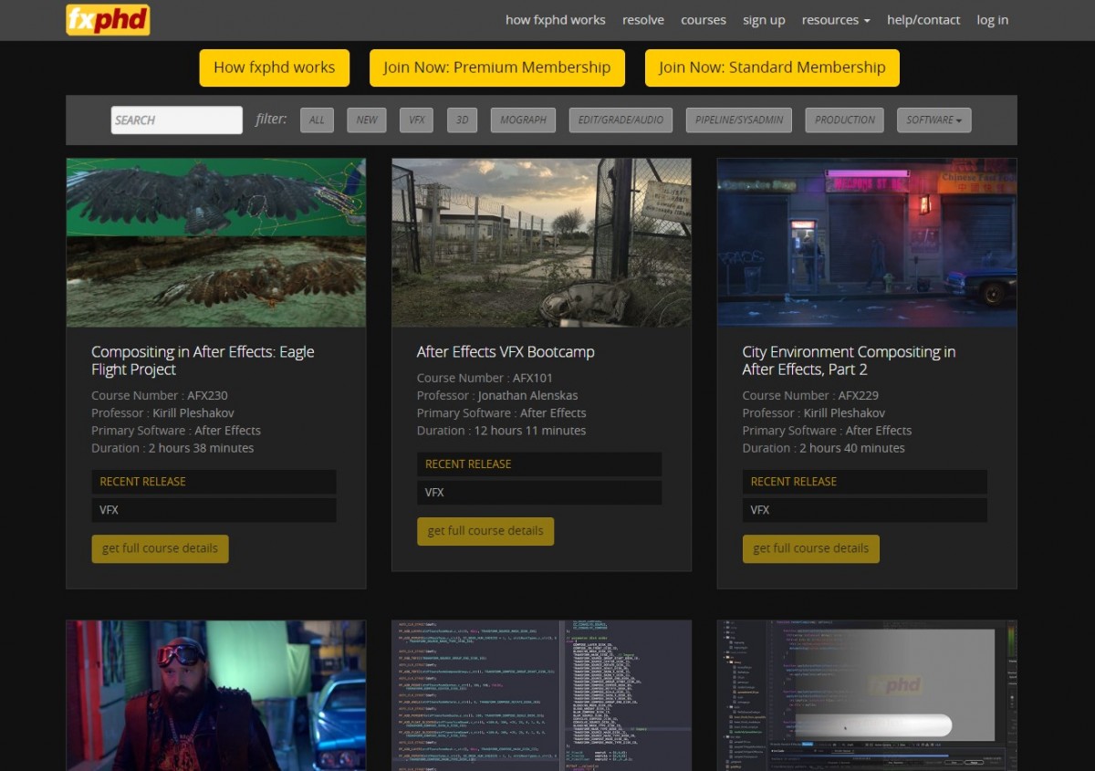
Task: Open the sign up nav link
Action: pyautogui.click(x=764, y=20)
